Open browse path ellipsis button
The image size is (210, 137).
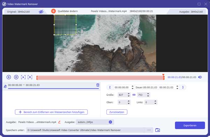click(149, 130)
